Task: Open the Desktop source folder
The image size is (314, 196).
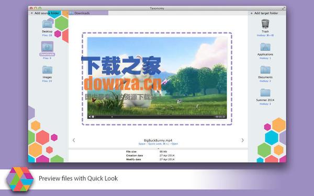Action: coord(47,24)
